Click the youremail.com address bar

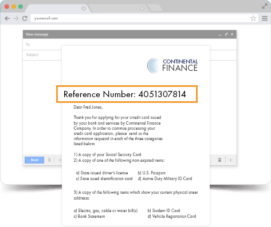[x=140, y=18]
